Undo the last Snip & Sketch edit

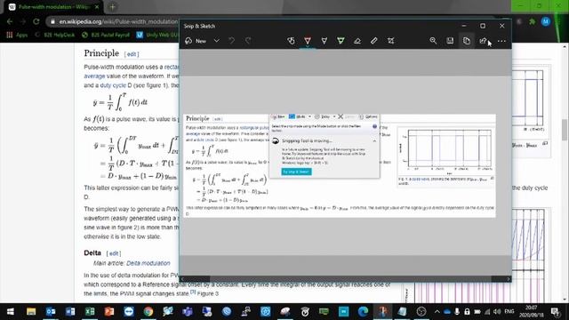coord(231,41)
